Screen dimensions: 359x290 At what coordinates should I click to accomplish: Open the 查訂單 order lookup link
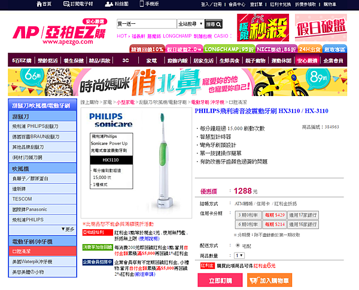point(256,4)
